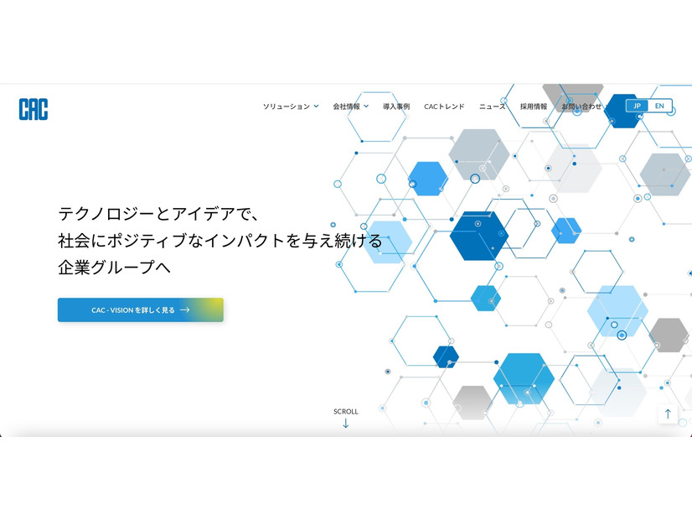The image size is (692, 520).
Task: Expand the 会社情報 dropdown chevron
Action: click(x=366, y=107)
